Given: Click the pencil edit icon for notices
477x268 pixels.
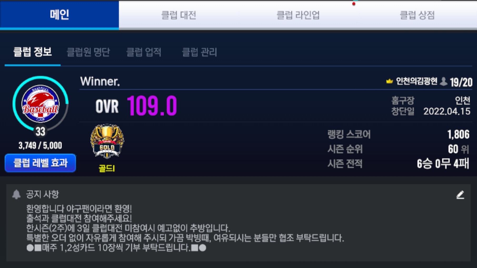Looking at the screenshot, I should tap(460, 195).
